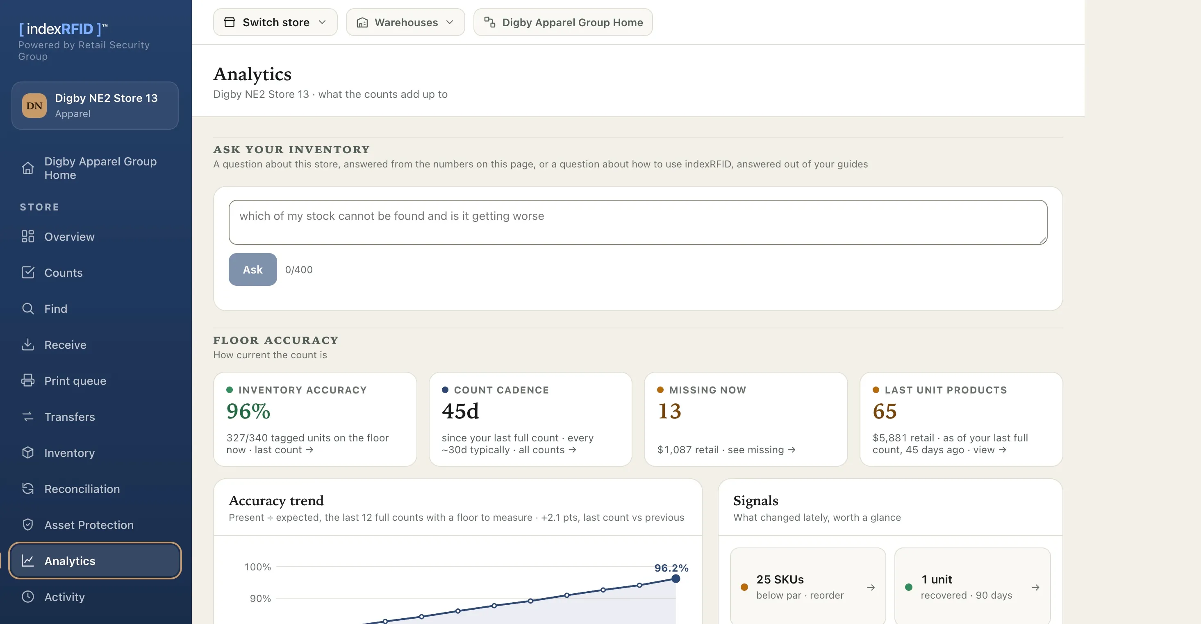The image size is (1201, 624).
Task: Go to Inventory
Action: [95, 452]
